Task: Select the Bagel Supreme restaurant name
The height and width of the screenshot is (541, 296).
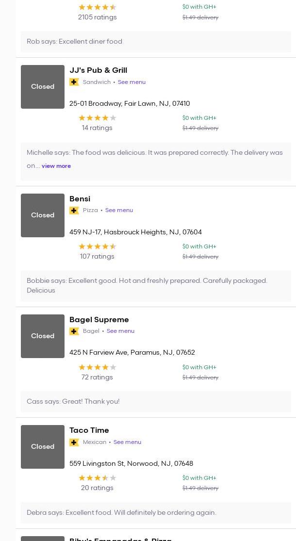Action: (x=99, y=320)
